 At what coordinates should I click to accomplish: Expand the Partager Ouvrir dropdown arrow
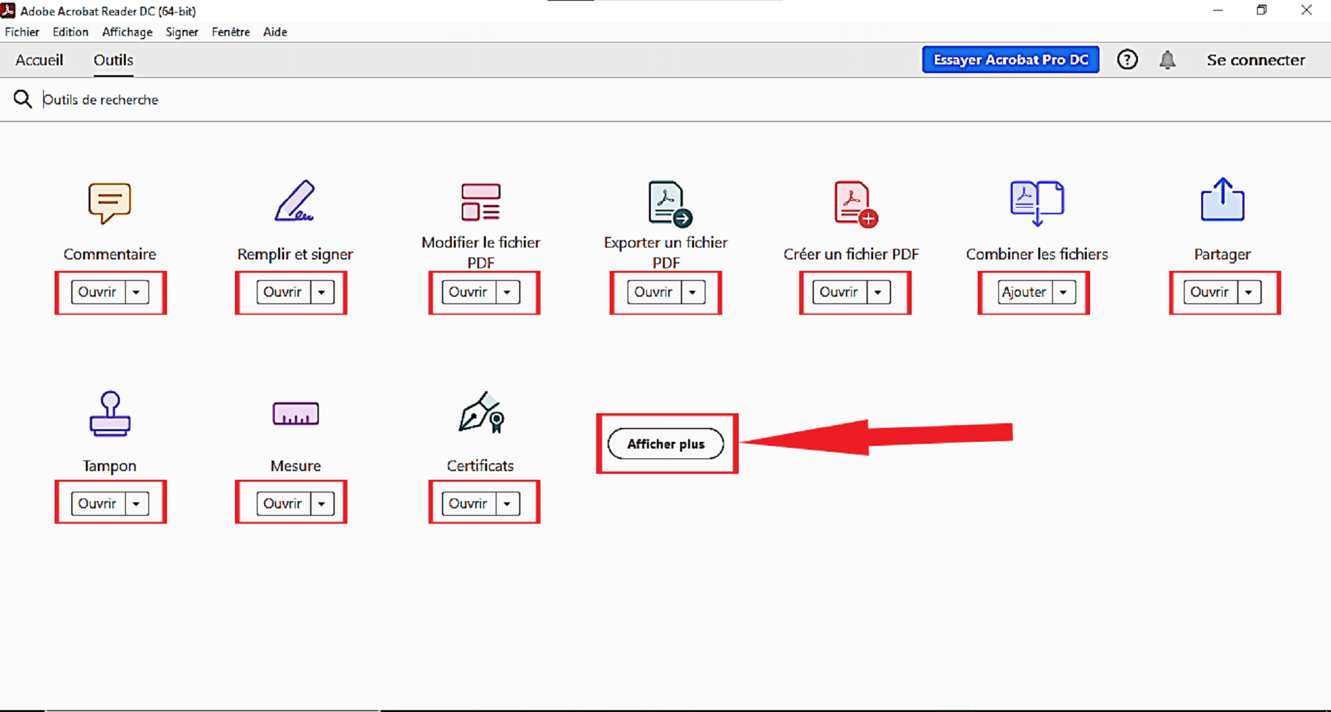1249,292
